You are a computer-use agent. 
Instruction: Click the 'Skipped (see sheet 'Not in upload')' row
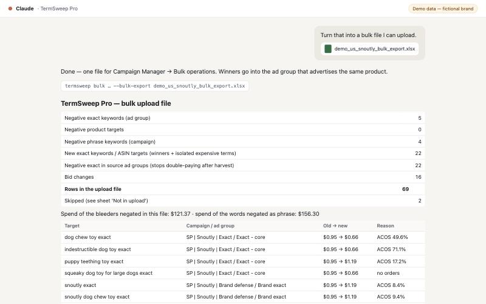242,201
